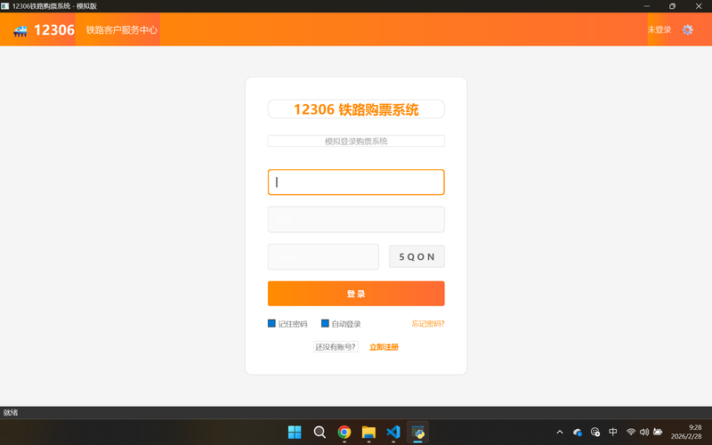
Task: Click the battery tray icon
Action: [x=658, y=432]
